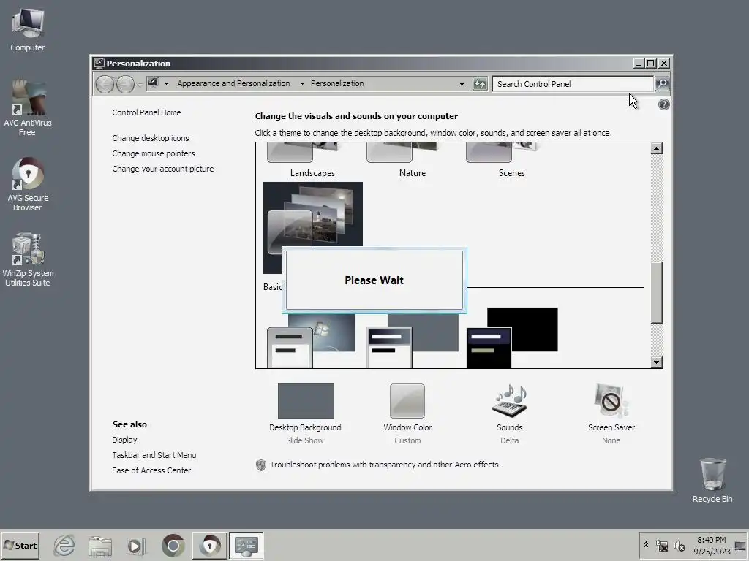The width and height of the screenshot is (749, 561).
Task: Click the search magnifier icon
Action: tap(662, 84)
